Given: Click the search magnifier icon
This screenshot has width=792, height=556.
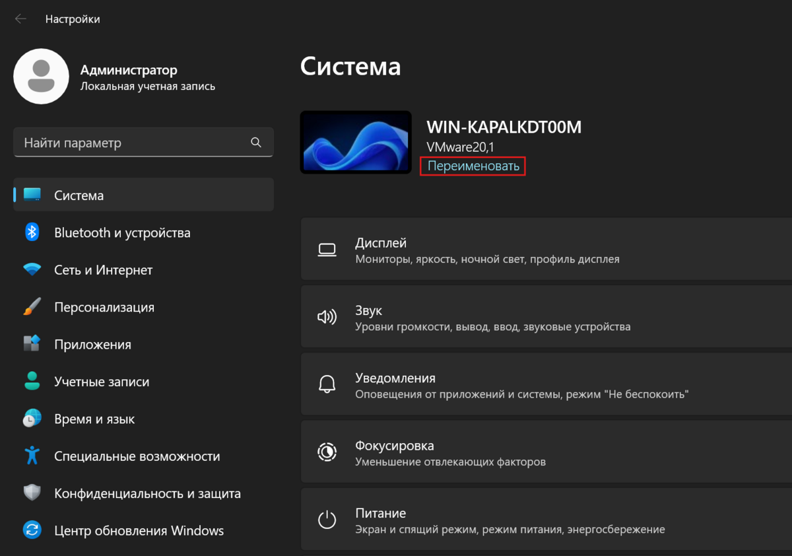Looking at the screenshot, I should click(x=256, y=143).
